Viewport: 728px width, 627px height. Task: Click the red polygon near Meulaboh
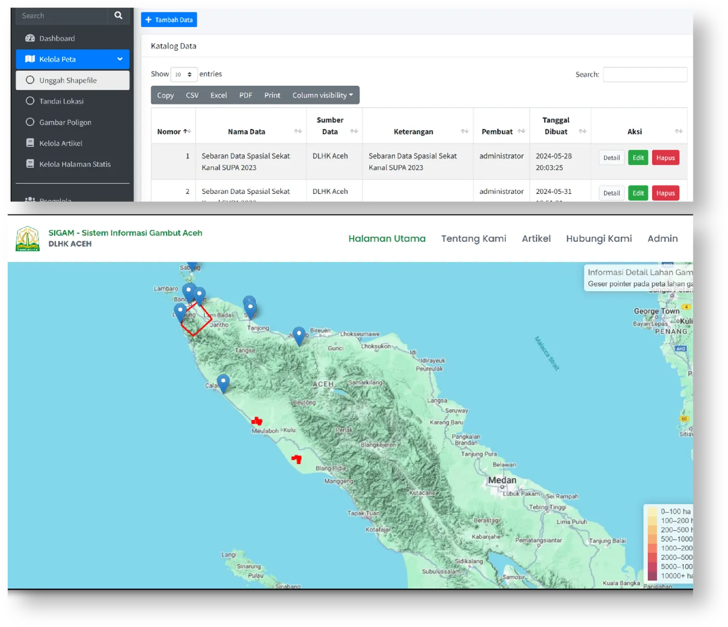pos(257,421)
